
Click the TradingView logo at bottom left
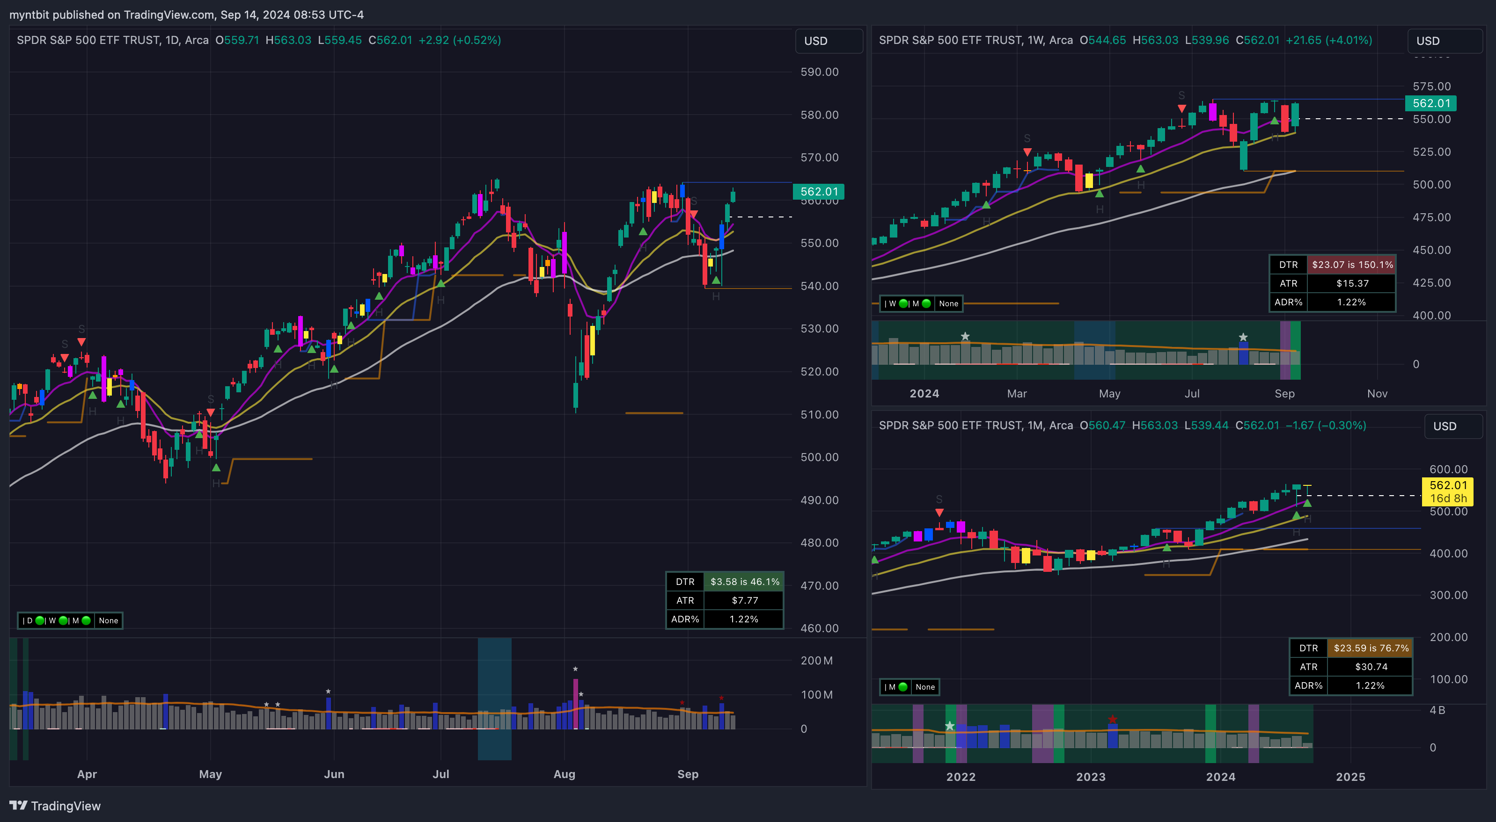pyautogui.click(x=55, y=806)
